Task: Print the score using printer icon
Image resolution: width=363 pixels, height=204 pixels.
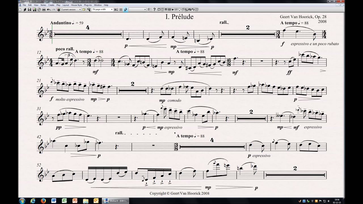Action: [x=44, y=9]
